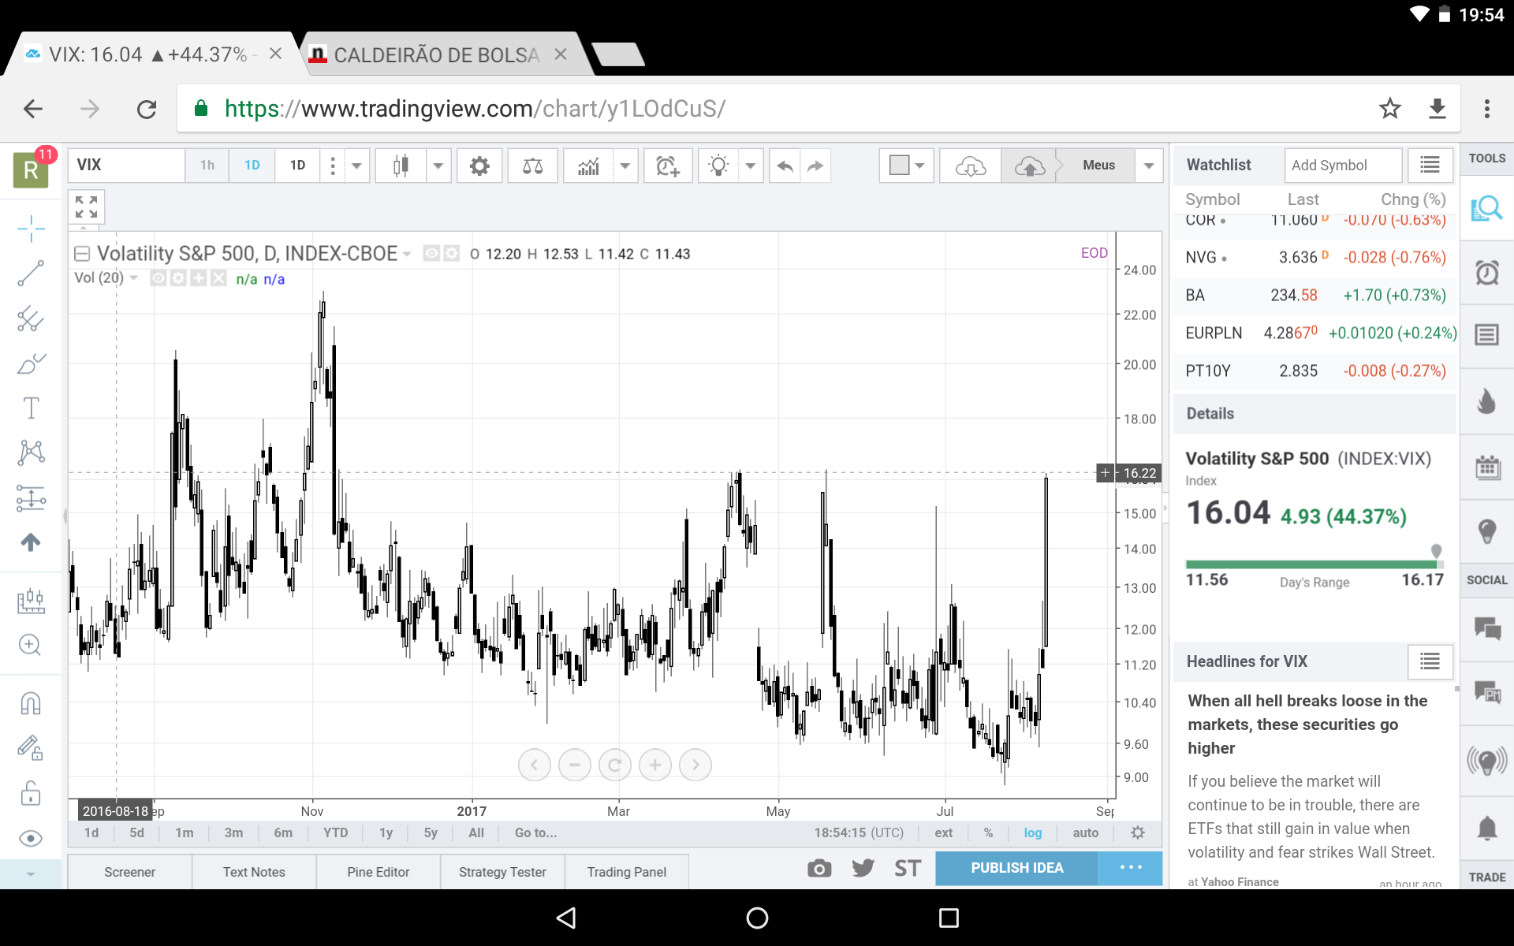Select the trend line drawing tool

click(31, 274)
